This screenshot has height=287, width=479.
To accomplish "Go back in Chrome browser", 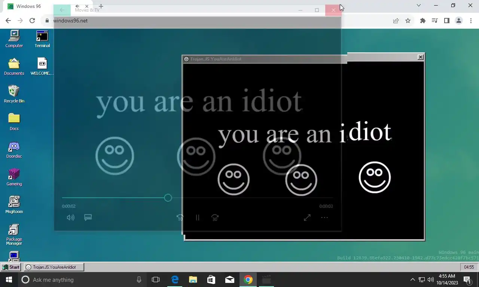I will (x=8, y=21).
